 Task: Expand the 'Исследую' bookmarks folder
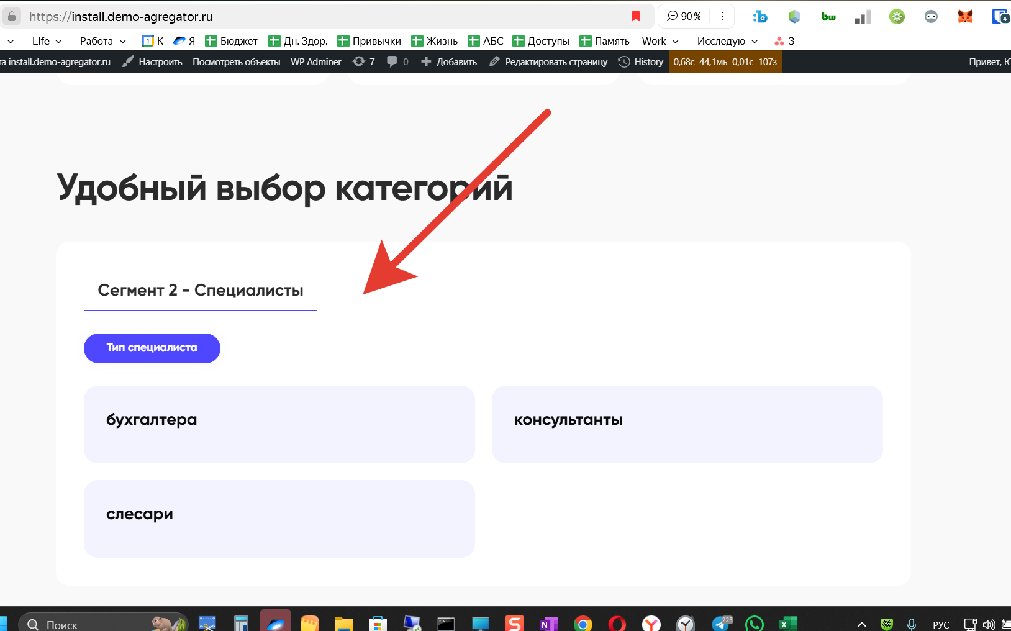tap(727, 41)
